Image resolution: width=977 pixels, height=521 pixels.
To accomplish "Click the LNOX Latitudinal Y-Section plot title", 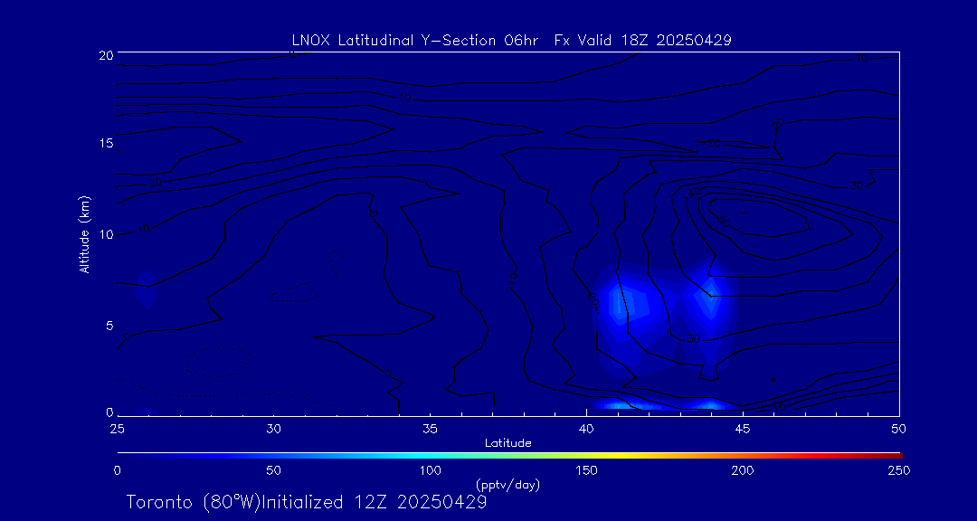I will 511,40.
